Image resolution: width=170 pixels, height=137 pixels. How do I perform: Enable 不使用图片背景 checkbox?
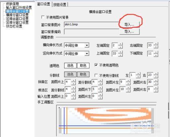(43, 17)
